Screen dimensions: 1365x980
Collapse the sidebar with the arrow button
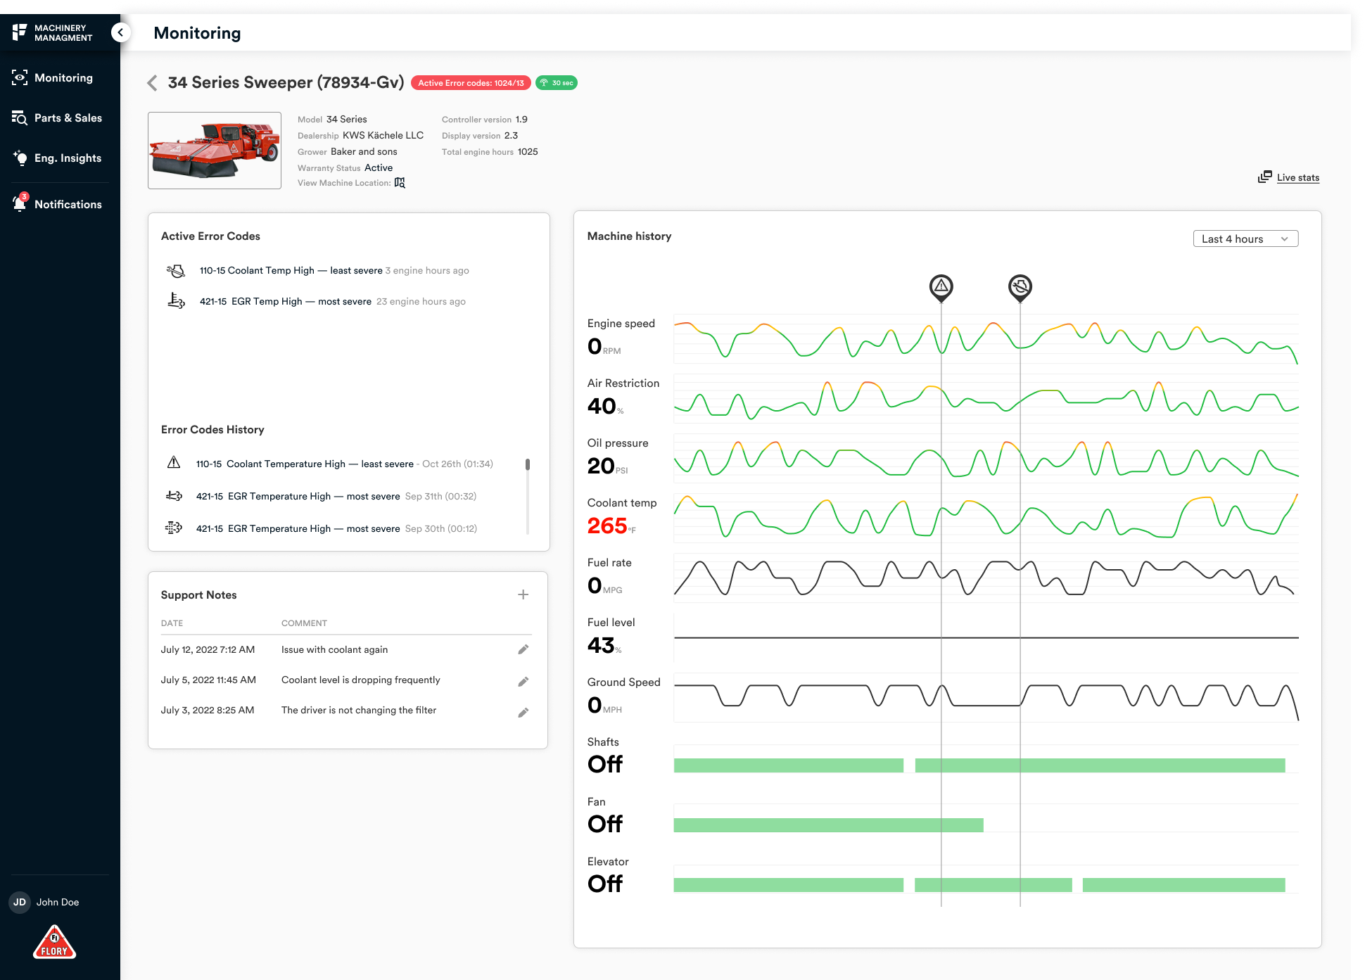[121, 32]
